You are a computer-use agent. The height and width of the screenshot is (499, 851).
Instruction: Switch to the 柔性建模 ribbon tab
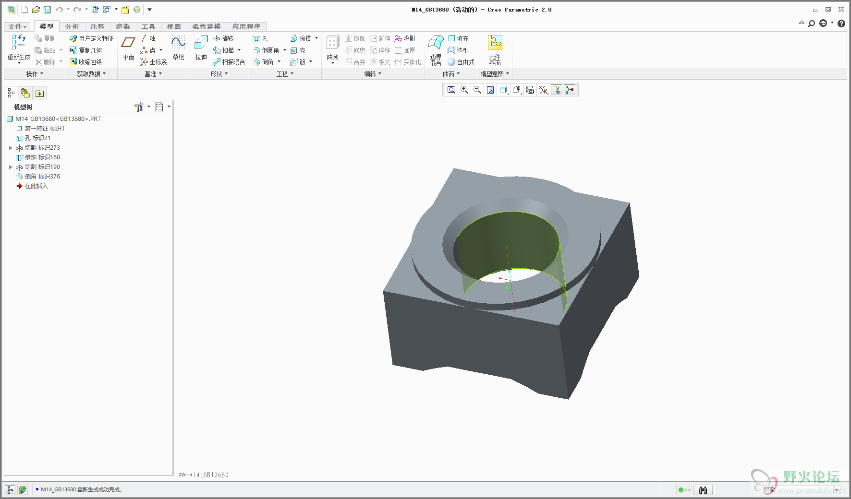pyautogui.click(x=207, y=27)
